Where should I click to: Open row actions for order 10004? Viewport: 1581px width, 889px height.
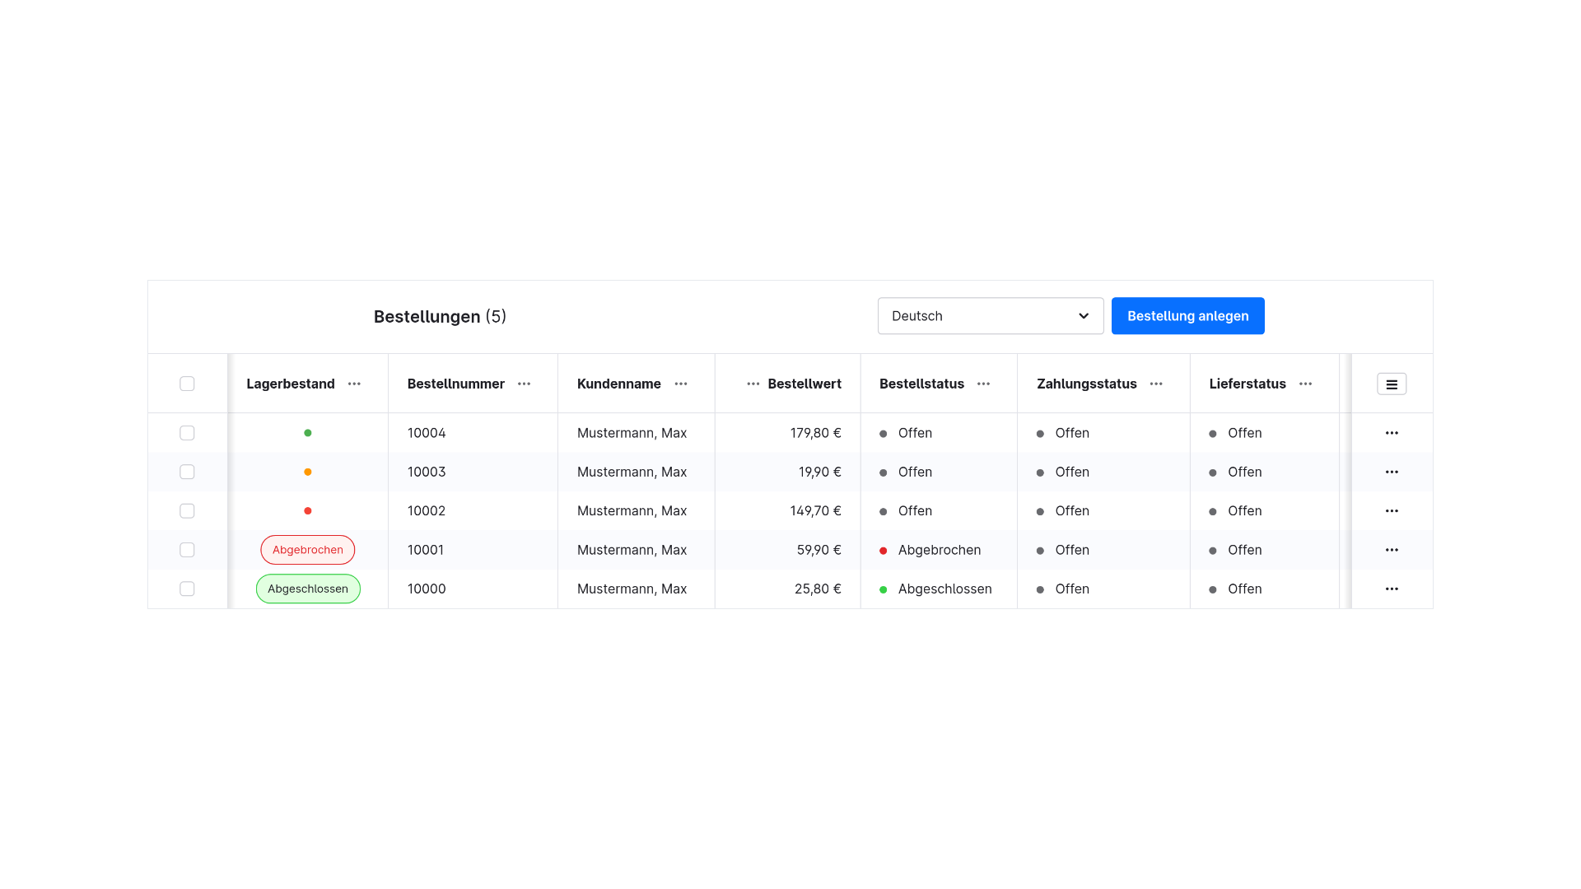1392,433
